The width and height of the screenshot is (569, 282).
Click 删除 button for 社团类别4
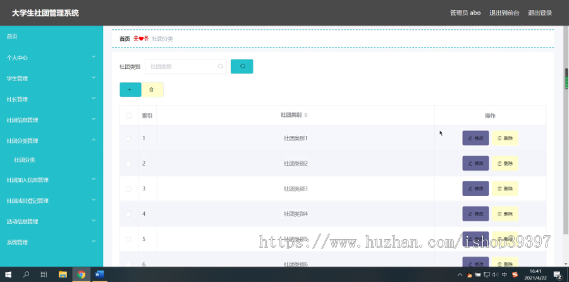(x=505, y=214)
